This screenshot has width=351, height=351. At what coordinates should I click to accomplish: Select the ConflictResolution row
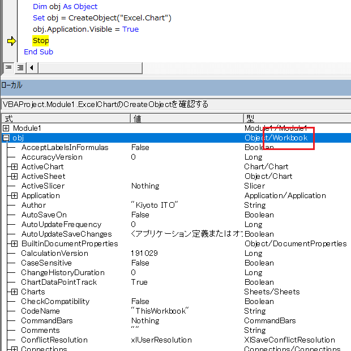coord(177,340)
